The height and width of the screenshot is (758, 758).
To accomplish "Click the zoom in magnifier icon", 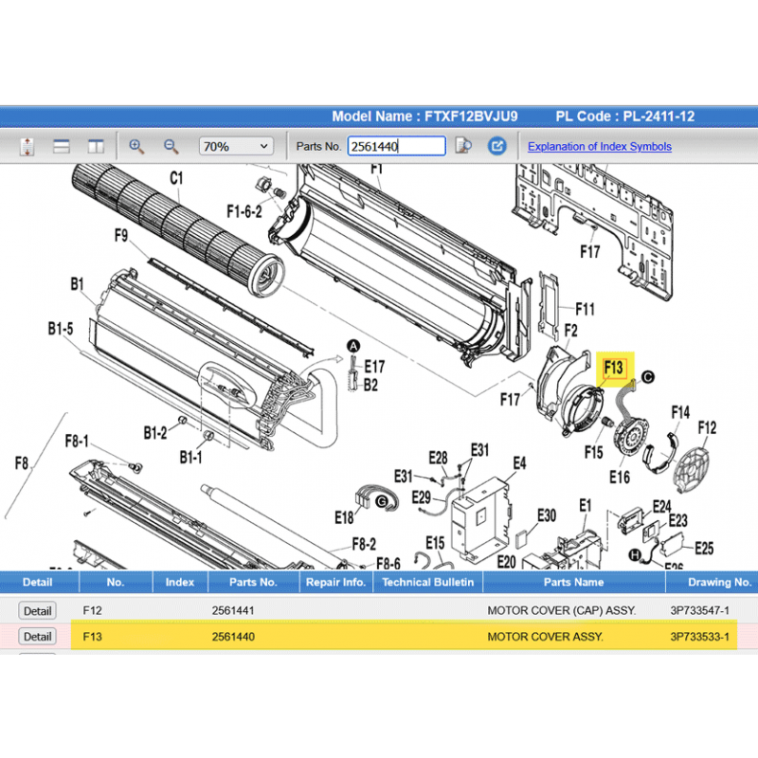I will coord(136,146).
